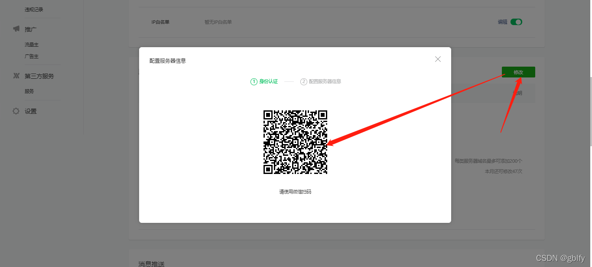Open 广告主 sidebar item

[x=32, y=56]
